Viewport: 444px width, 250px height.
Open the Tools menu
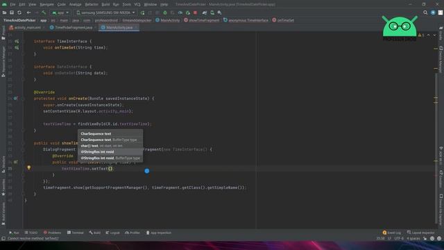[x=126, y=5]
